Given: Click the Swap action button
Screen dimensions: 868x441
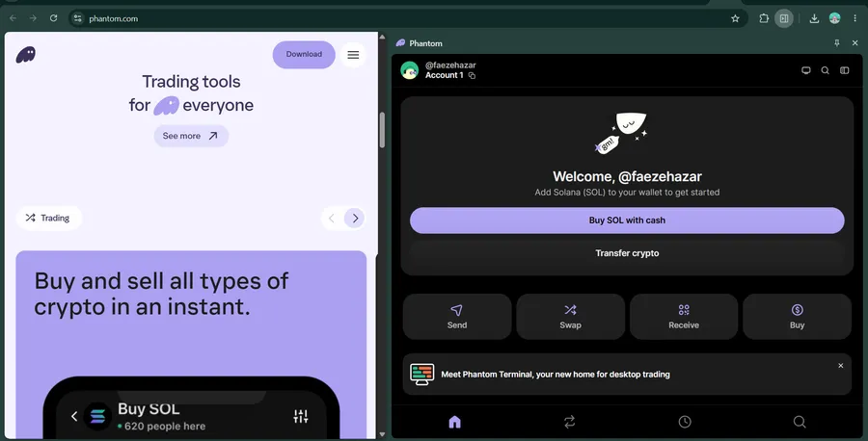Looking at the screenshot, I should [570, 317].
